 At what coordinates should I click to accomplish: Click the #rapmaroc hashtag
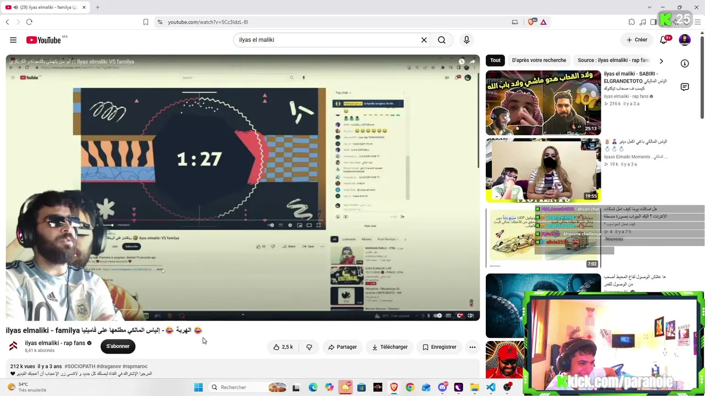(135, 366)
